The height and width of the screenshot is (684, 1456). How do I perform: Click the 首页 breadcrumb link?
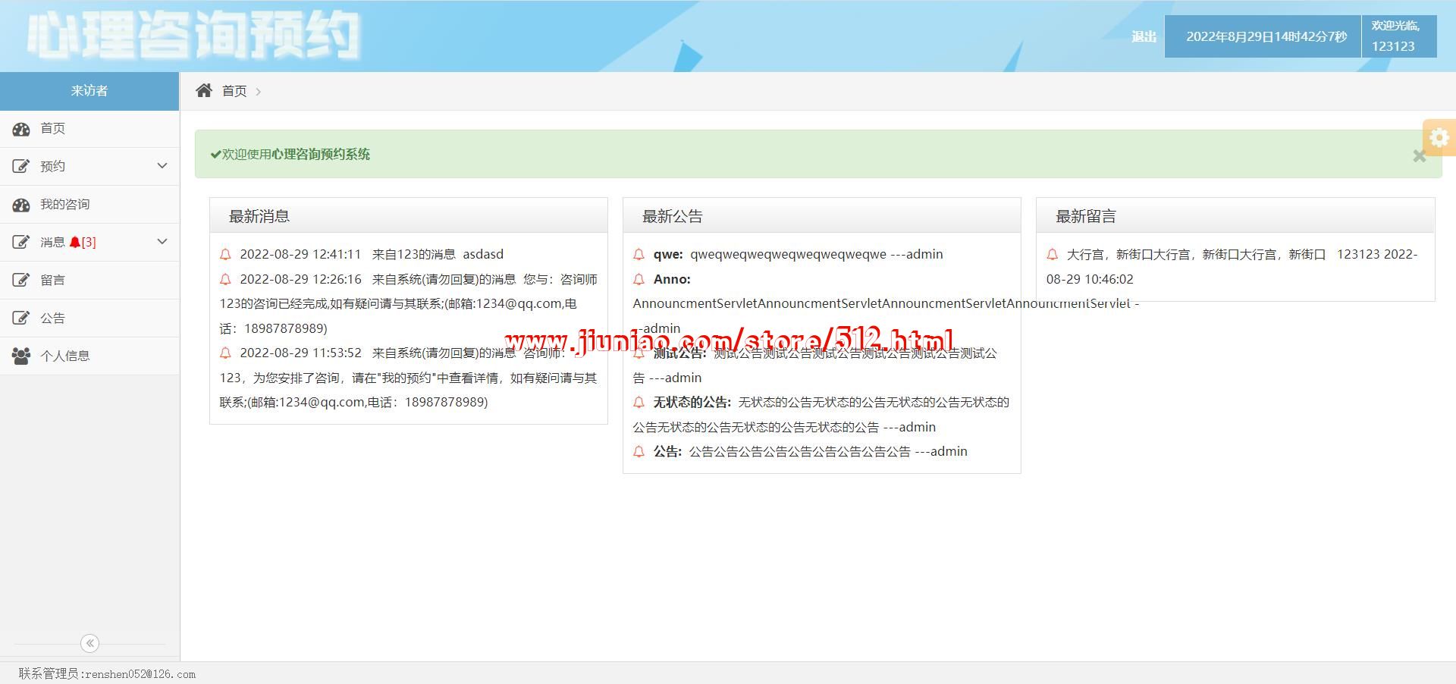click(x=234, y=91)
